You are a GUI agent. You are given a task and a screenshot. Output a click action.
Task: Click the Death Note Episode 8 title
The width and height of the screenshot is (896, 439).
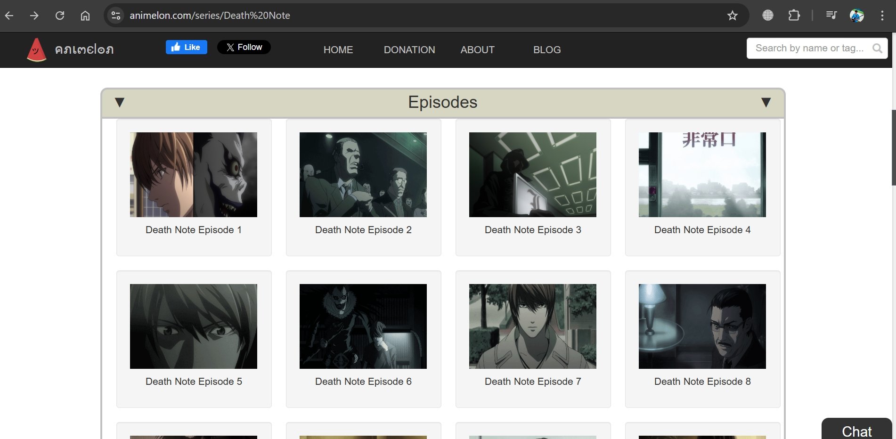click(x=702, y=382)
